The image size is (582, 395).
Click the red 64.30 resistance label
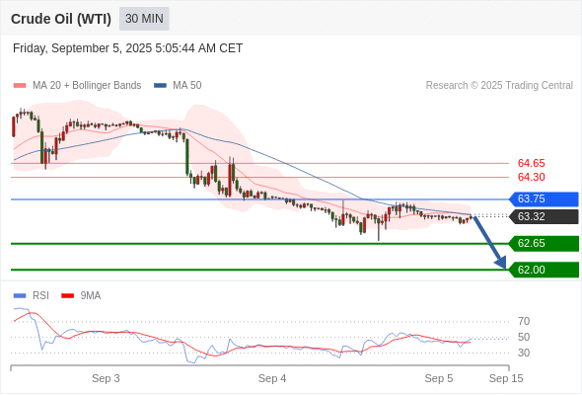[x=531, y=177]
